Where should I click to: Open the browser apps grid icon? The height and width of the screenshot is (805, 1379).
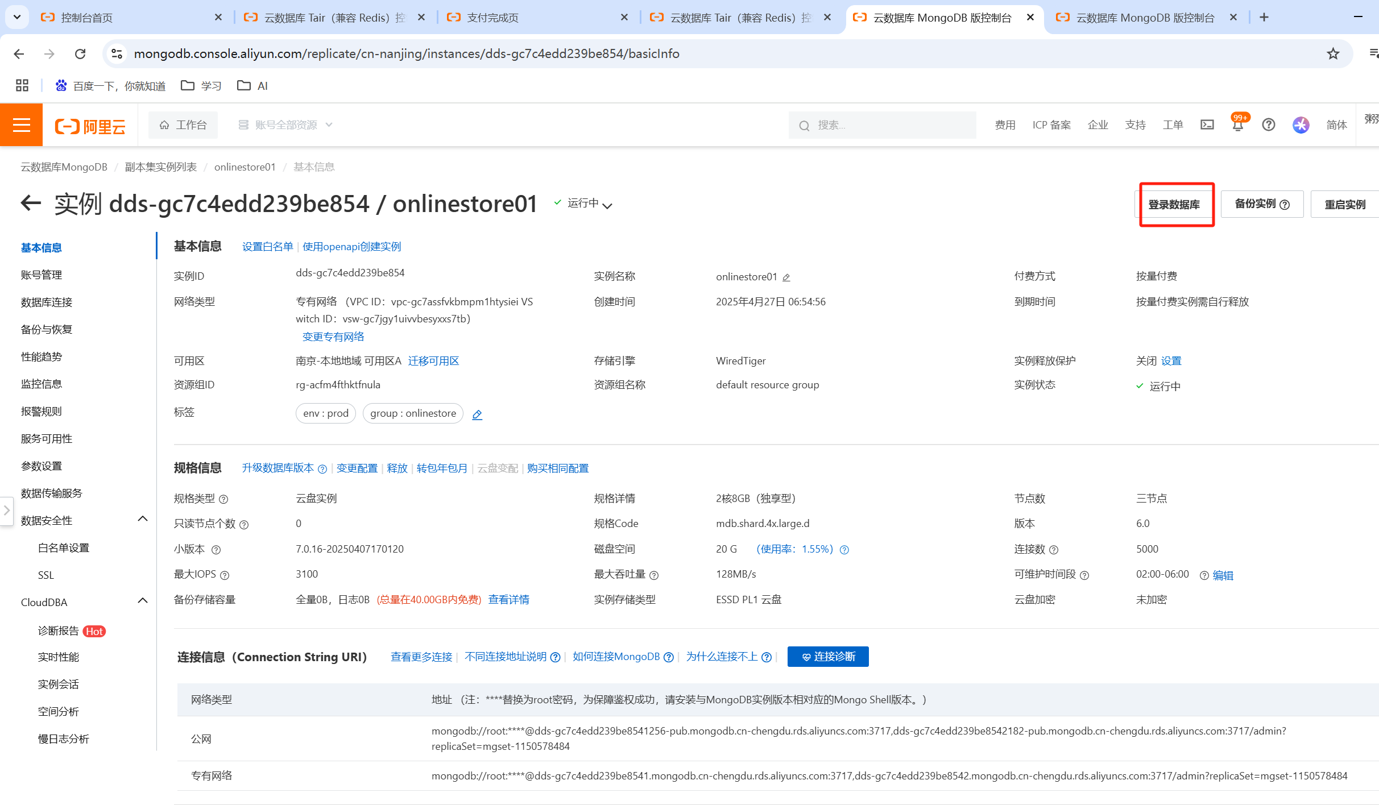pyautogui.click(x=22, y=85)
